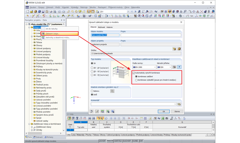
Task: Switch to Zobrazit navigator tab
Action: pos(38,137)
